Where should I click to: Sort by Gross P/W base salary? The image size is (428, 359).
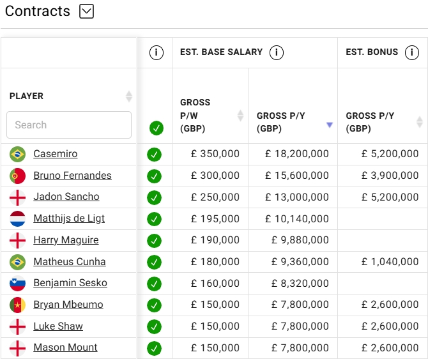[240, 116]
